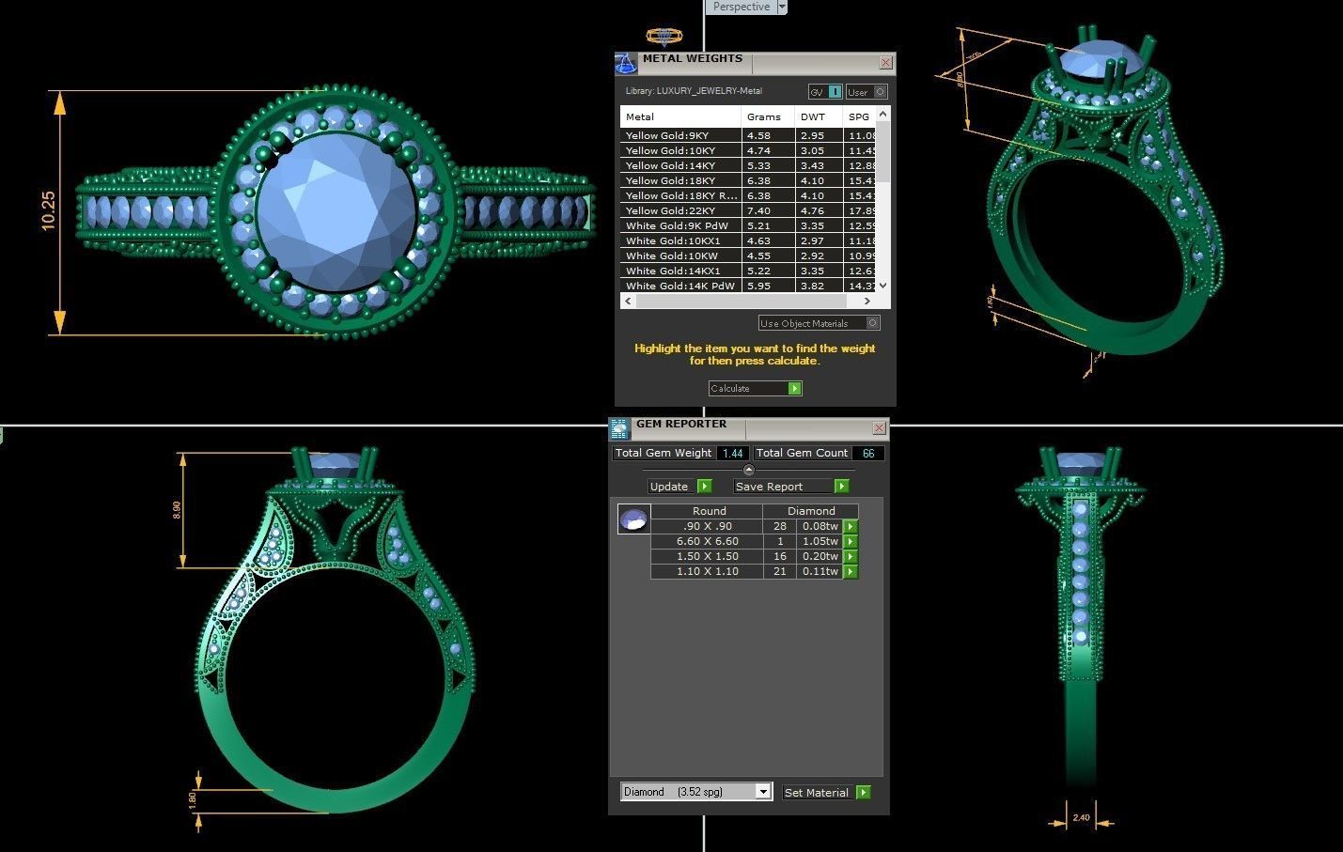Select the White Gold:10KX1 row
Viewport: 1343px width, 852px height.
748,240
